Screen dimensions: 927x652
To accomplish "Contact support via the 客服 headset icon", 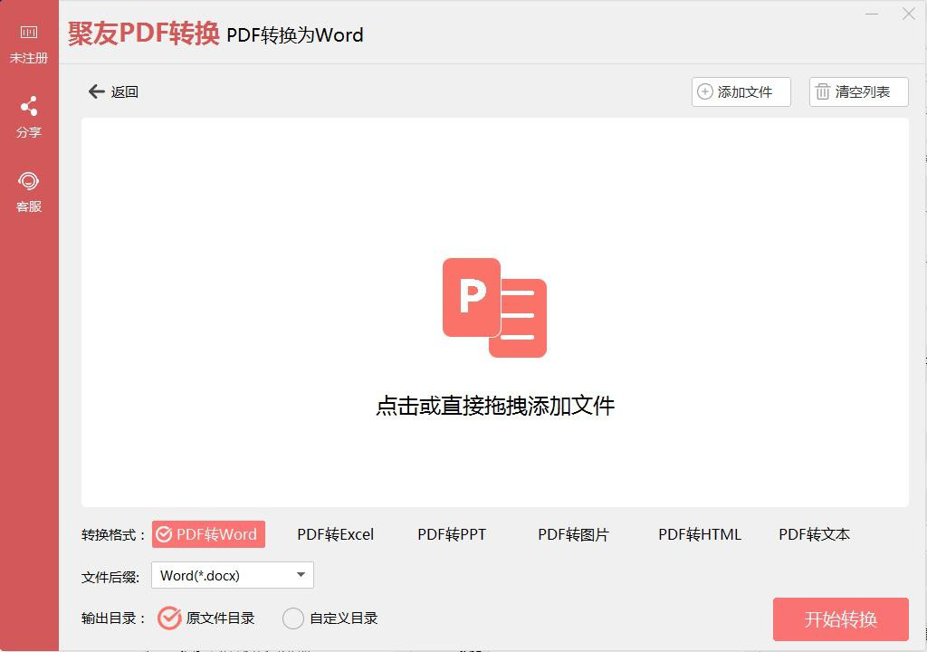I will click(29, 181).
